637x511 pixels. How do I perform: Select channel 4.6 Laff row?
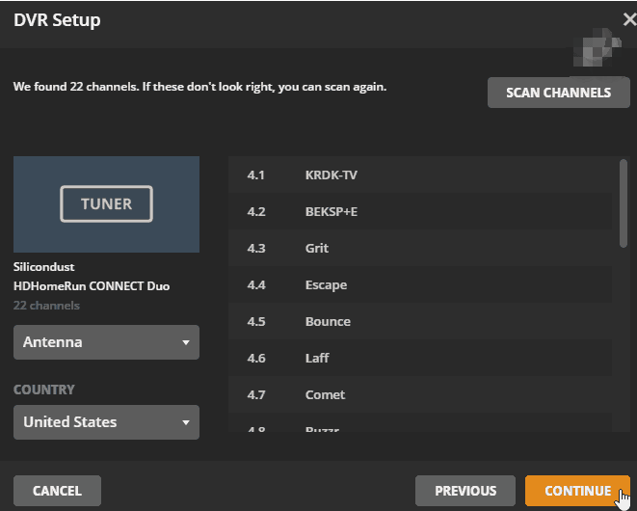pos(420,358)
